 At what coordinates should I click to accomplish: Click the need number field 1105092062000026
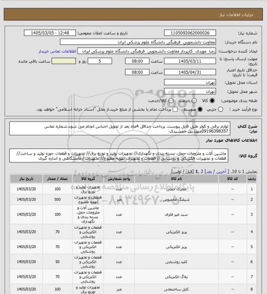(x=190, y=33)
